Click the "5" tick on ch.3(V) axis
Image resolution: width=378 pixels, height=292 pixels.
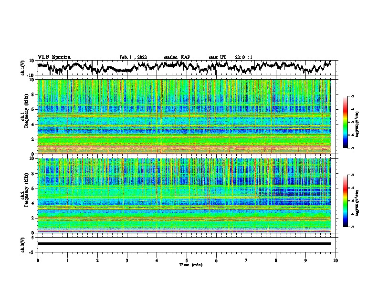tap(33, 238)
